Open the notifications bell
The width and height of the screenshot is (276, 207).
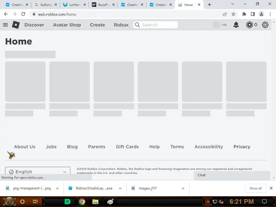point(236,25)
